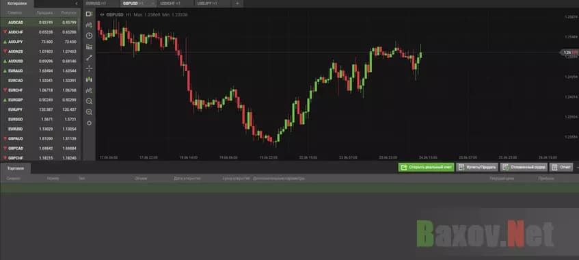The image size is (579, 260).
Task: Click the green Открыть реальный счет button
Action: point(426,167)
